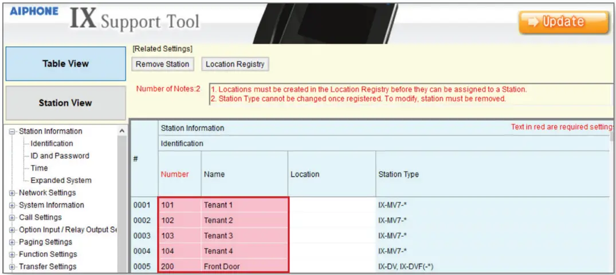The image size is (616, 275).
Task: Click the number cell 104
Action: pos(179,251)
